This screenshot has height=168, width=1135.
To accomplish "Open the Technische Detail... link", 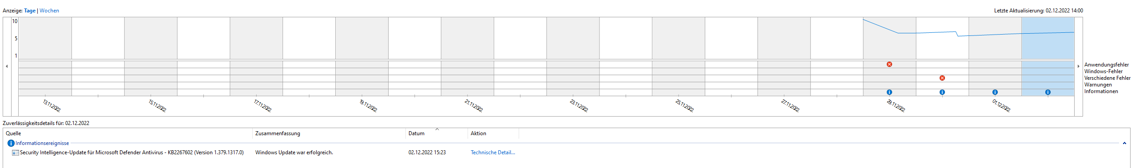I will coord(493,152).
